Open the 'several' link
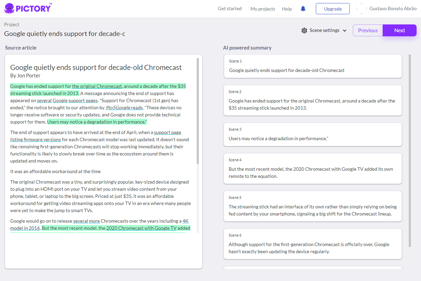Viewport: 421px width, 281px height. pos(44,100)
